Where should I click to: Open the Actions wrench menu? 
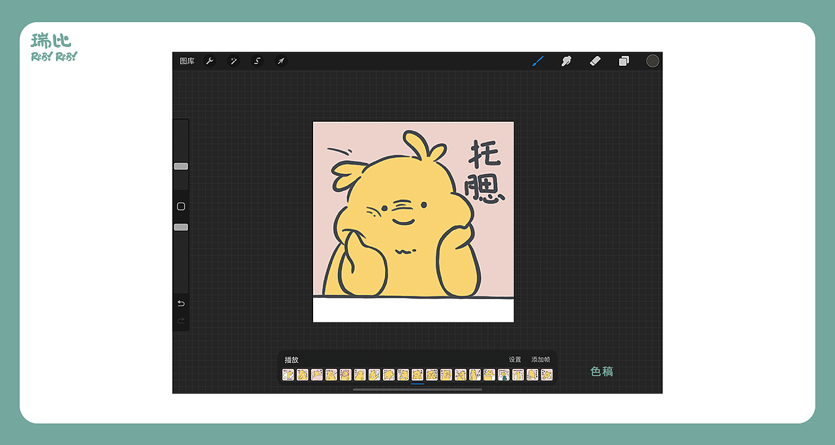(209, 61)
